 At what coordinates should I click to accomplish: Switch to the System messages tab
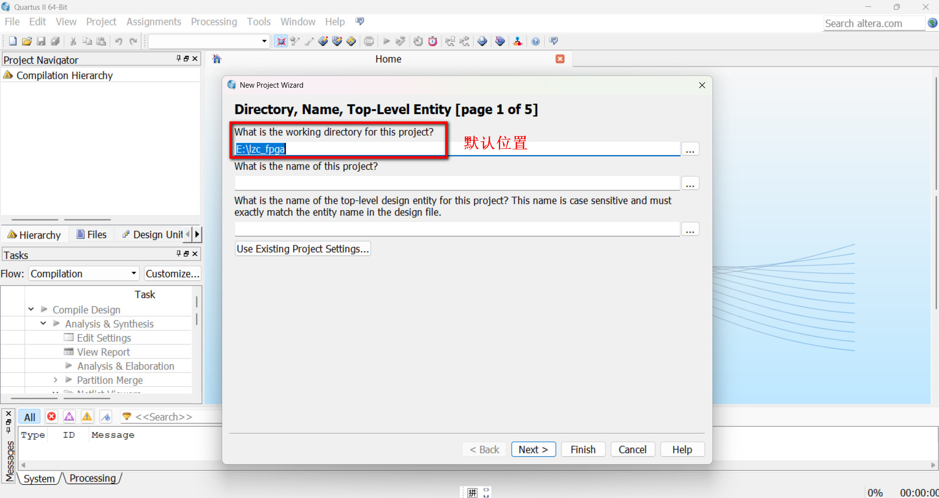pos(39,478)
